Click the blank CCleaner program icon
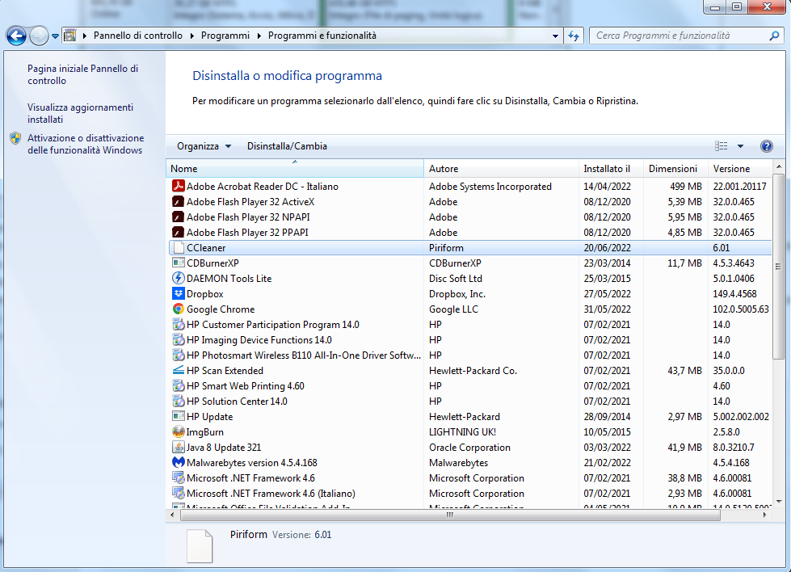Screen dimensions: 791x572 (x=178, y=248)
